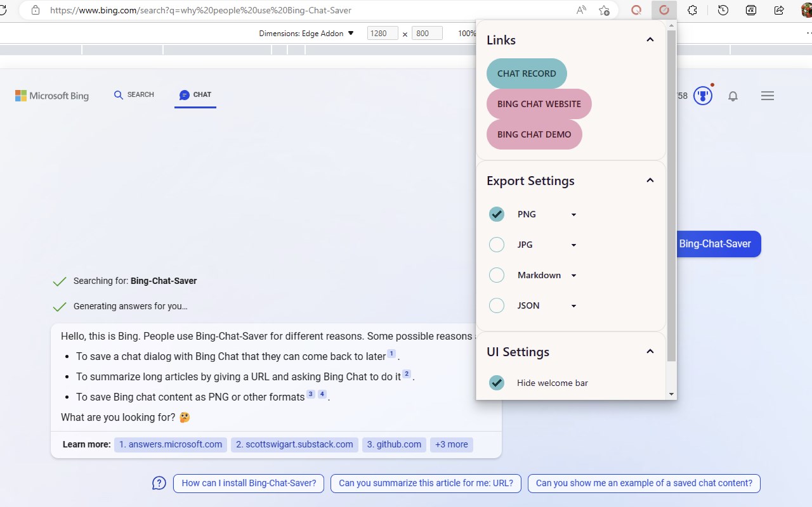This screenshot has width=812, height=507.
Task: Click the help question mark icon near suggestions
Action: (159, 483)
